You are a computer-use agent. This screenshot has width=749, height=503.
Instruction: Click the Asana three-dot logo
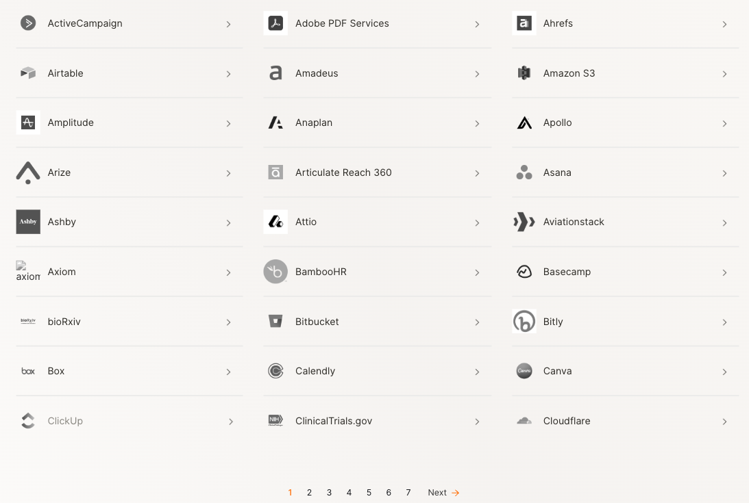pos(524,172)
